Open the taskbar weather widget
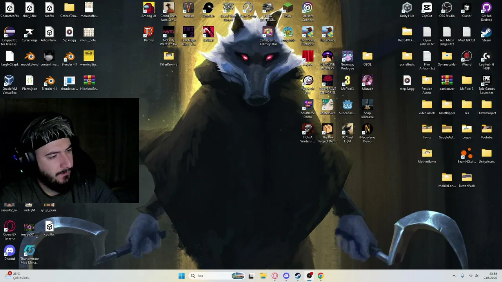 pos(17,276)
